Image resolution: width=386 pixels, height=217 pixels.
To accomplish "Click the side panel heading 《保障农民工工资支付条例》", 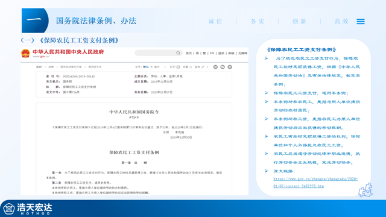I will 302,49.
